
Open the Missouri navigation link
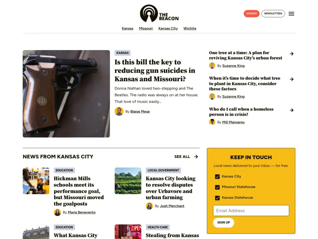pyautogui.click(x=146, y=28)
